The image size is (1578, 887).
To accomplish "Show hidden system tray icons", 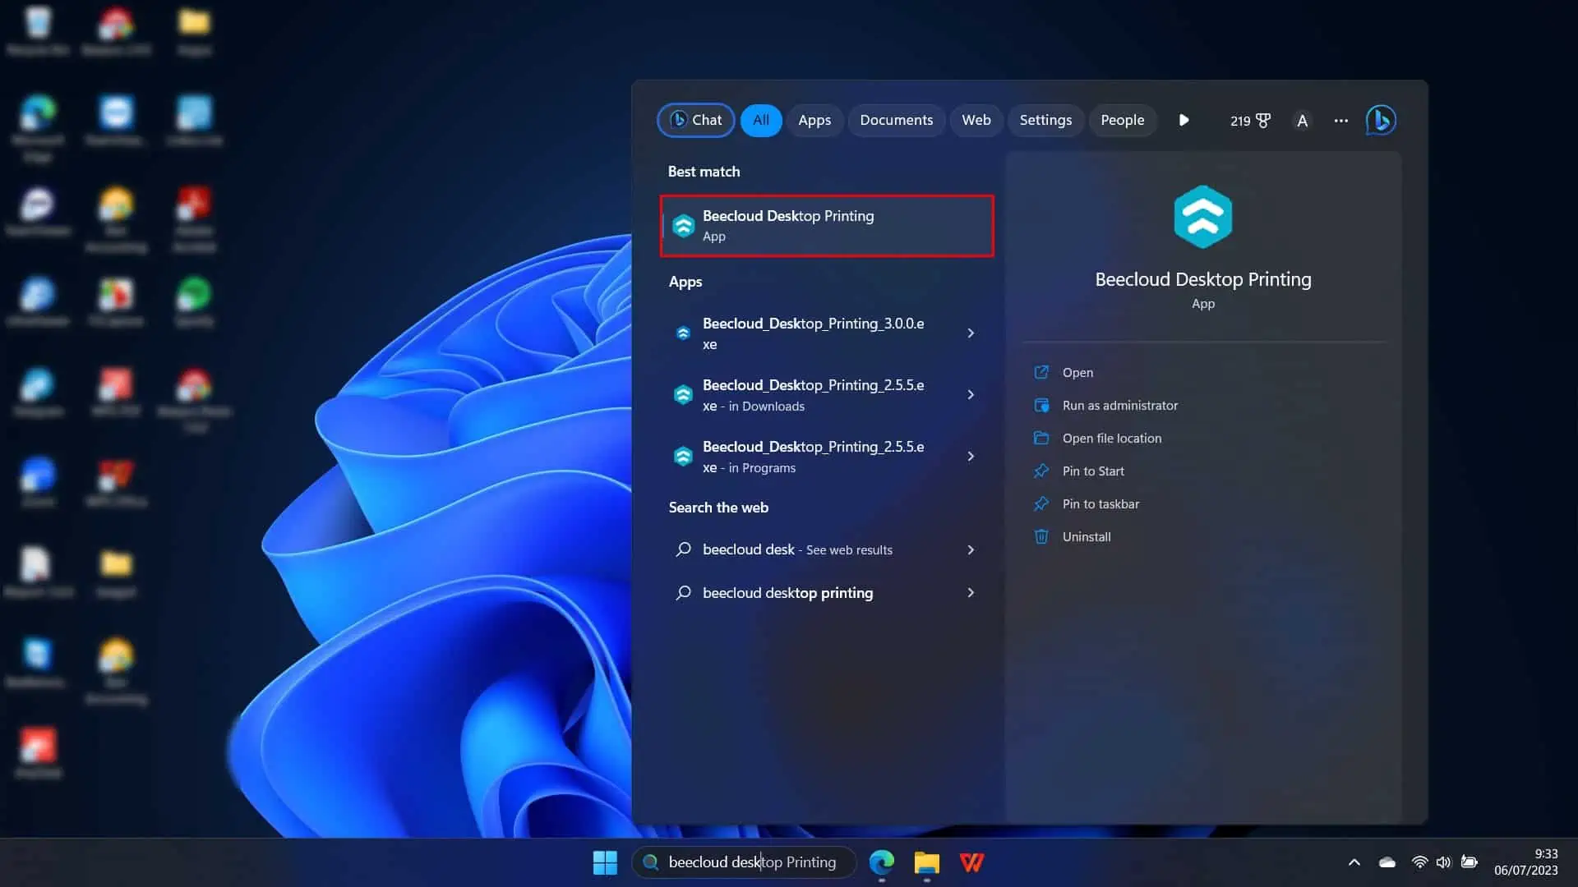I will [1354, 862].
